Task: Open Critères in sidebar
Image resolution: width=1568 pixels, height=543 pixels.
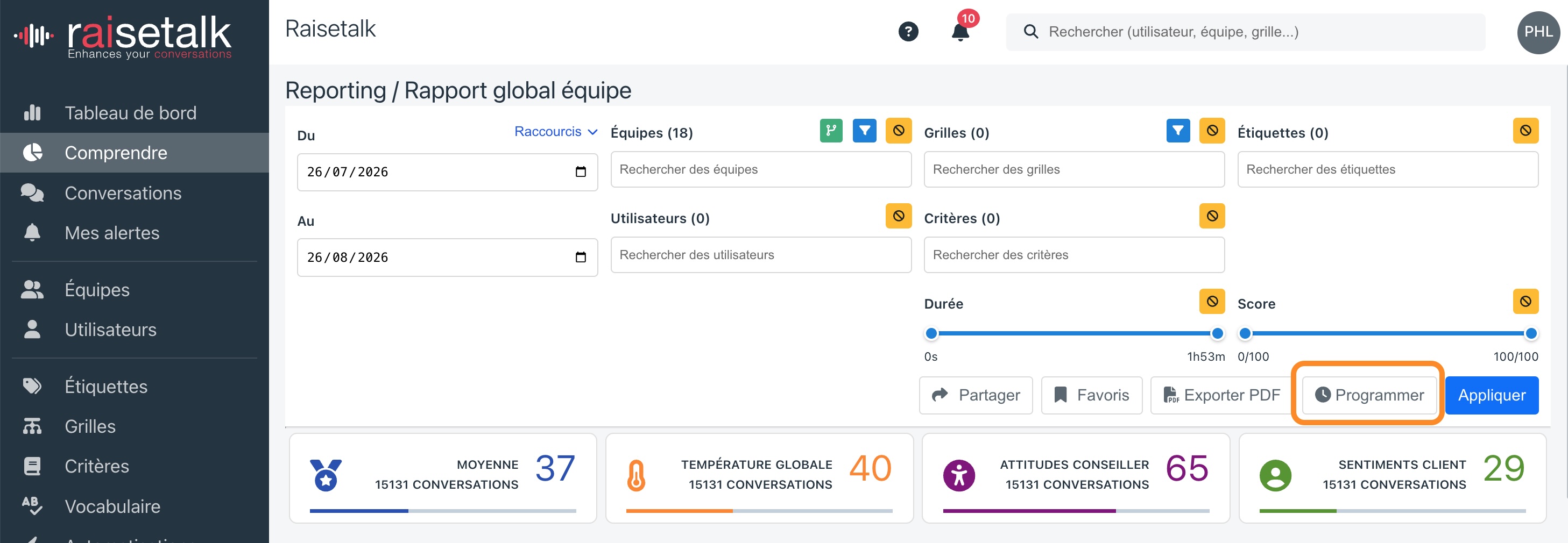Action: click(135, 466)
